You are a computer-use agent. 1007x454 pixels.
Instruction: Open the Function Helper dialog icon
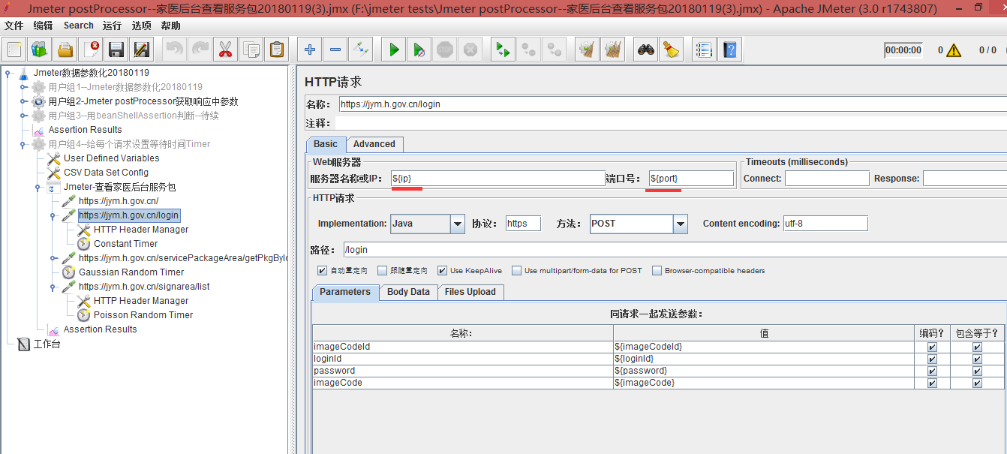[703, 50]
